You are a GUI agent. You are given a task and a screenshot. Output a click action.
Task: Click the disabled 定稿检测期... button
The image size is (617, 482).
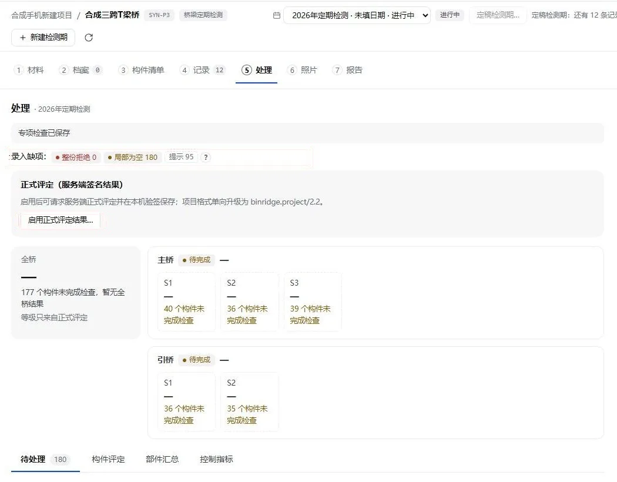tap(498, 15)
